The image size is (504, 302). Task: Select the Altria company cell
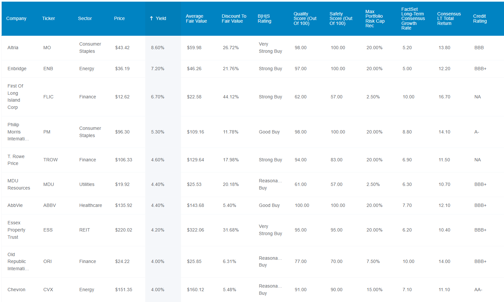click(x=13, y=48)
